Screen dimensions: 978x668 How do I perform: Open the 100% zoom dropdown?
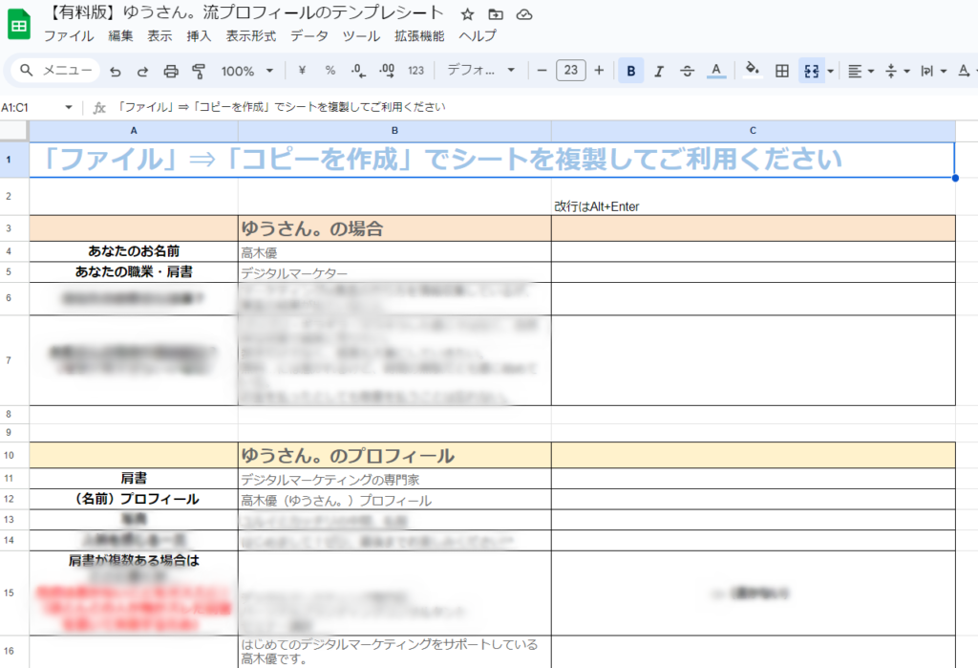[246, 71]
